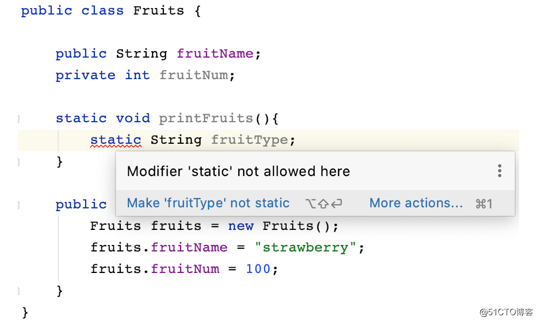538x322 pixels.
Task: Click the numeric value 100
Action: pyautogui.click(x=258, y=269)
